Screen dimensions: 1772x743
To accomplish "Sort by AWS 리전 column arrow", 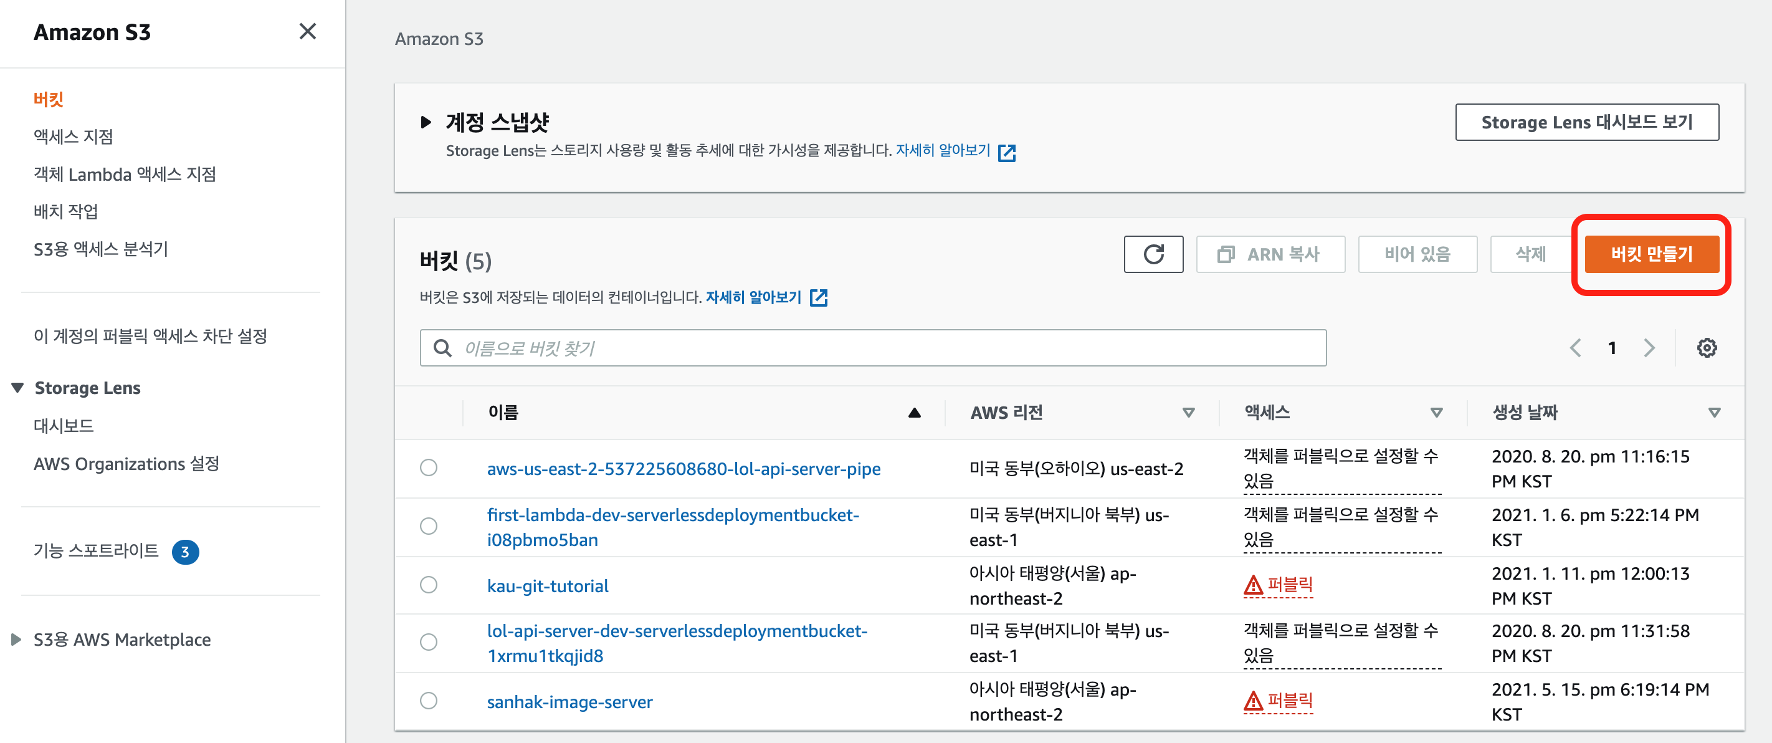I will [1188, 413].
